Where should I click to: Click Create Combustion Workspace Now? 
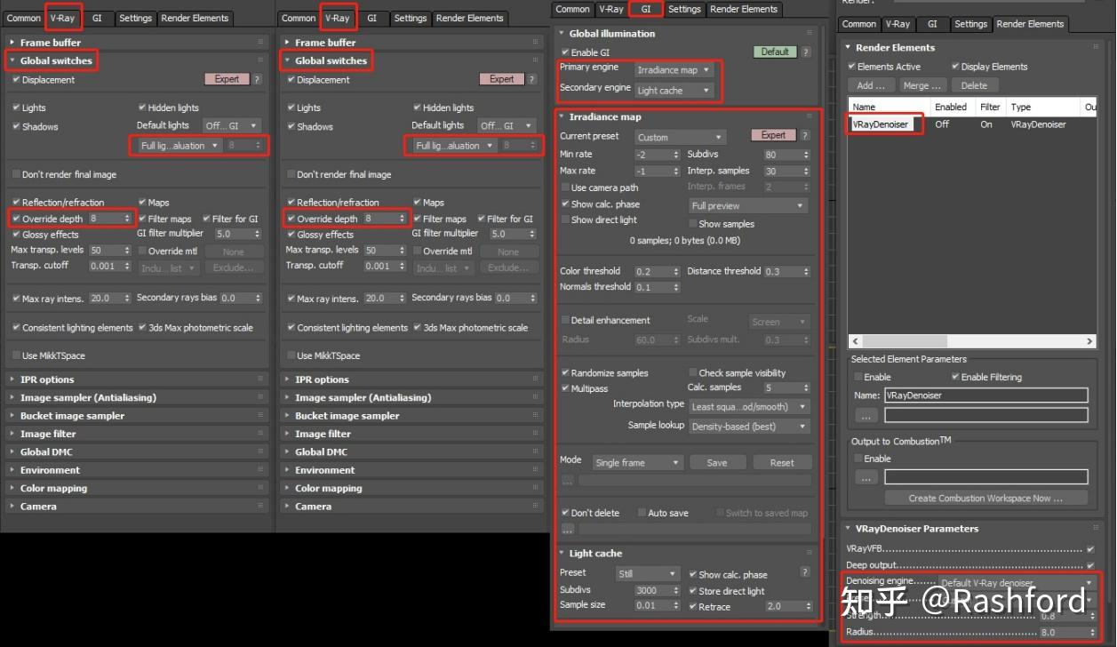click(x=985, y=499)
